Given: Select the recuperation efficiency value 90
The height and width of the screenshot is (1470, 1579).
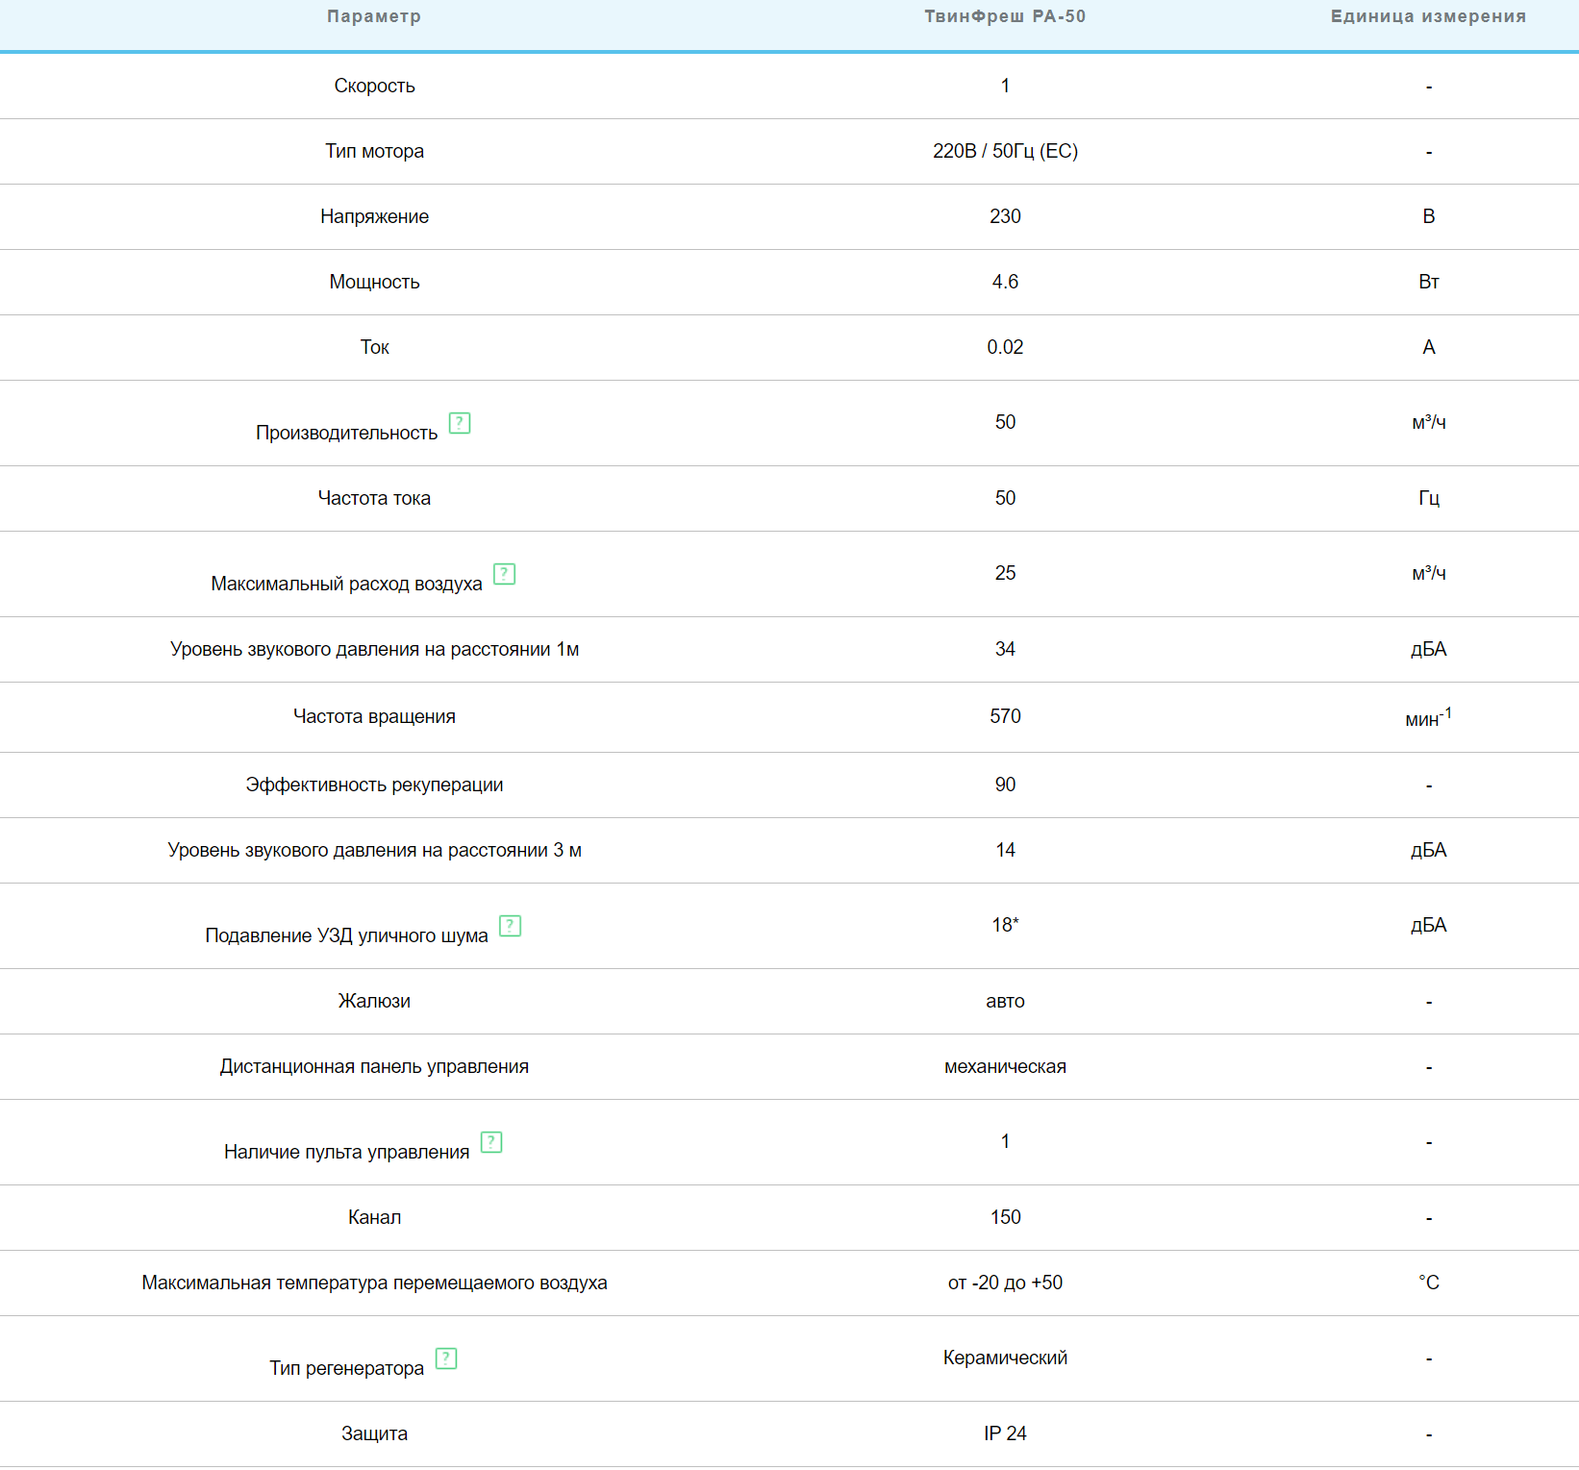Looking at the screenshot, I should coord(1005,785).
